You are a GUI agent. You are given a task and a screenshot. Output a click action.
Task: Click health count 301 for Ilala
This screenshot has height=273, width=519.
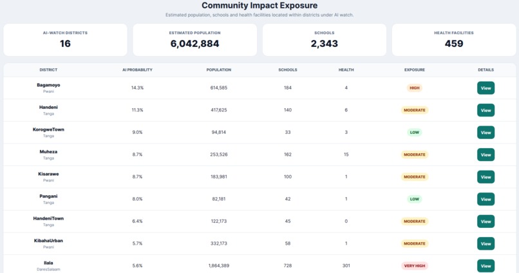346,265
